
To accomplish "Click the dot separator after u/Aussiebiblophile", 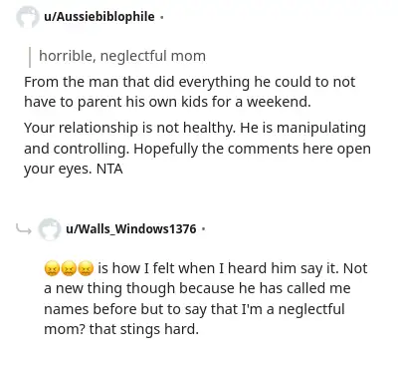I will click(161, 17).
